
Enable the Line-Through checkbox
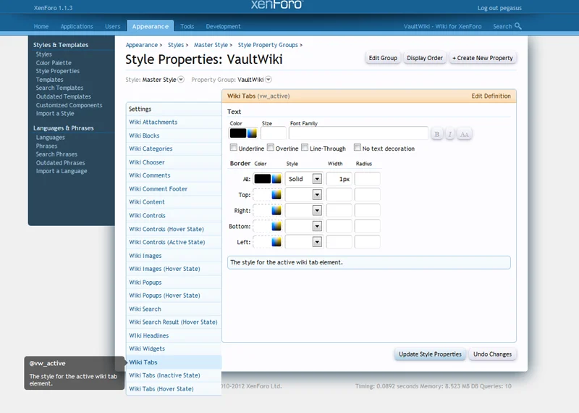pyautogui.click(x=305, y=148)
